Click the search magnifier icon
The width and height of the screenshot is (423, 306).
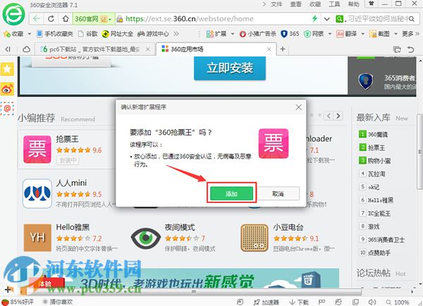[x=412, y=19]
